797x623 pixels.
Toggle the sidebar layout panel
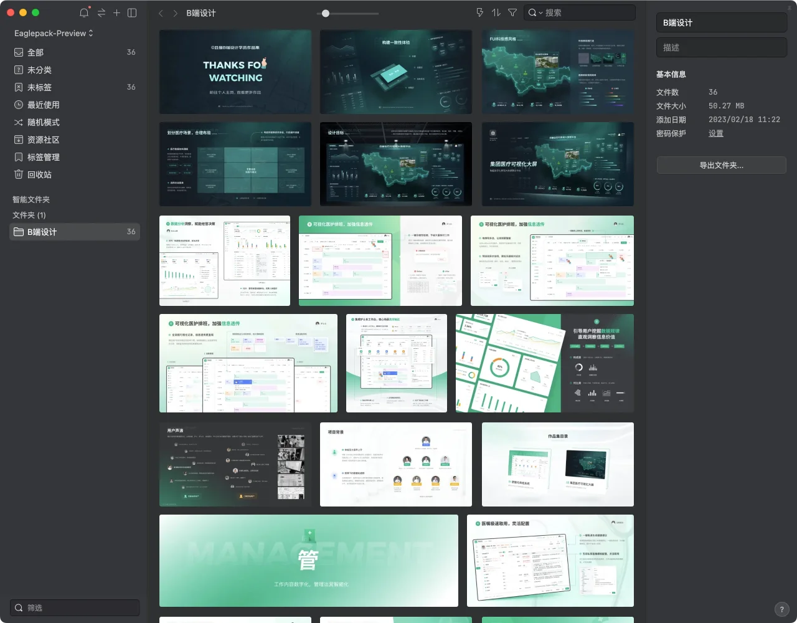[132, 12]
